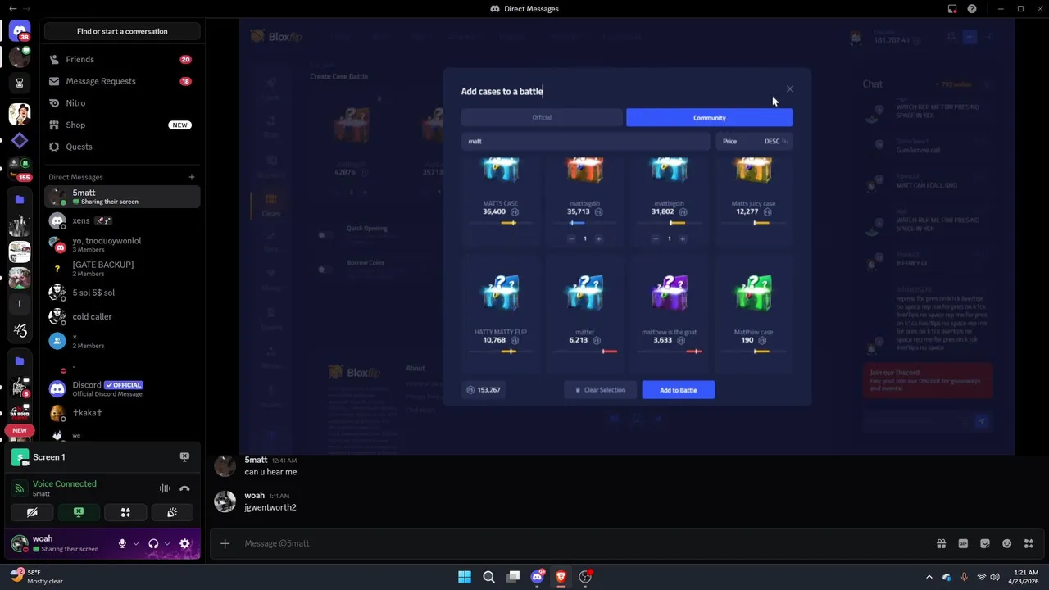The width and height of the screenshot is (1049, 590).
Task: Open Discord User Settings gear
Action: [x=184, y=543]
